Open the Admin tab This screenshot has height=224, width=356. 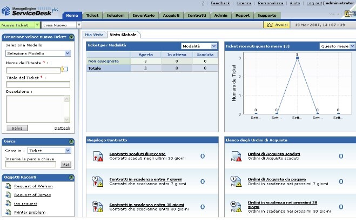click(x=221, y=16)
